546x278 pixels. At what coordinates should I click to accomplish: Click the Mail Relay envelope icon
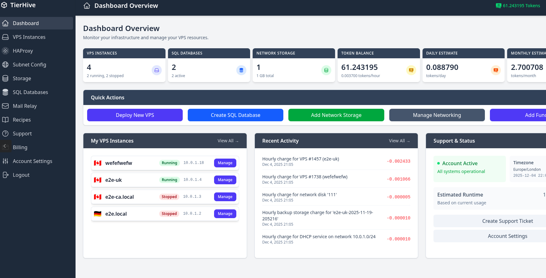click(5, 106)
